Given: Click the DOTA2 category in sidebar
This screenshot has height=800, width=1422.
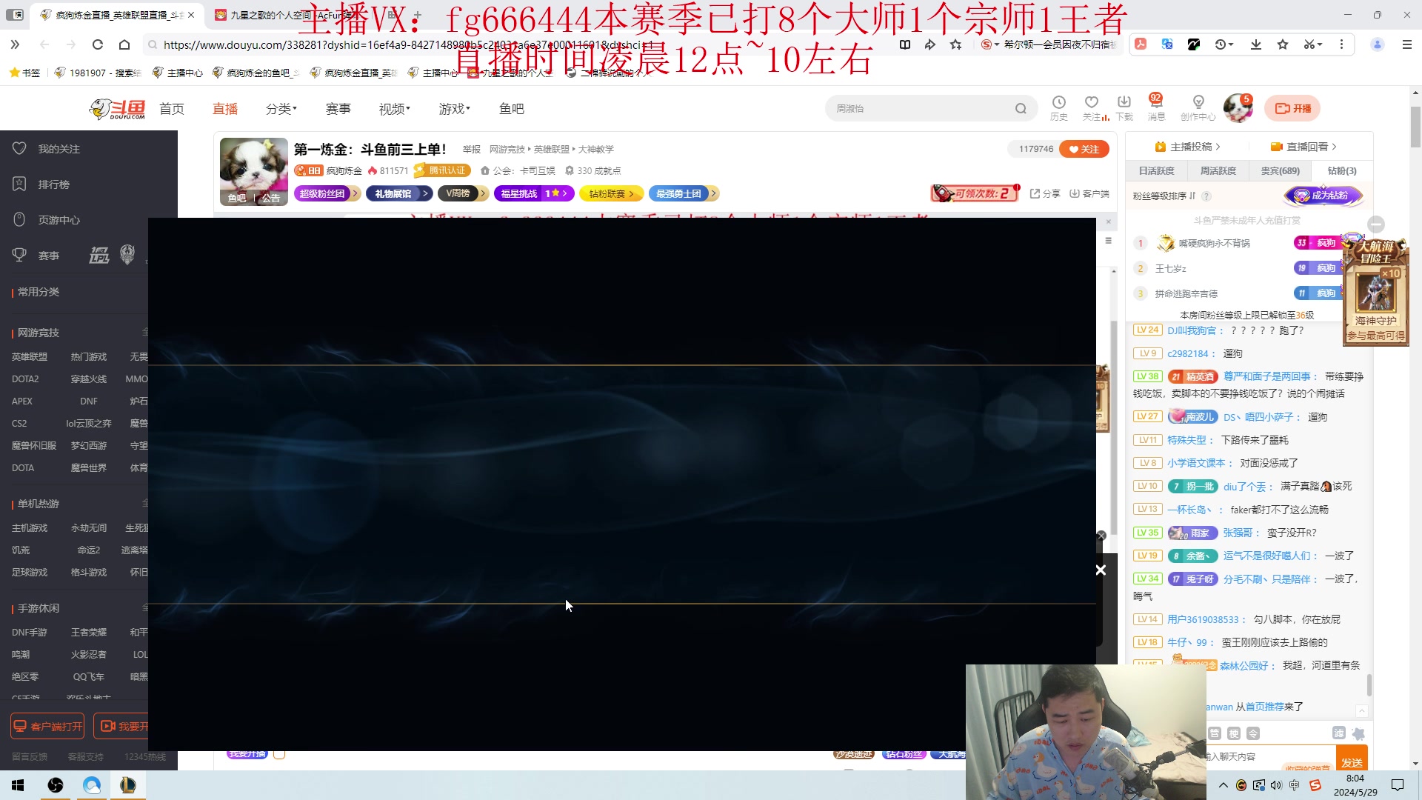Looking at the screenshot, I should click(x=25, y=379).
